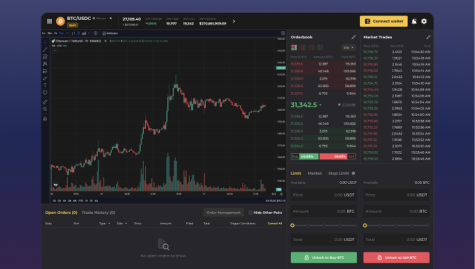Click the Cancel All link
The width and height of the screenshot is (475, 269).
(x=275, y=224)
